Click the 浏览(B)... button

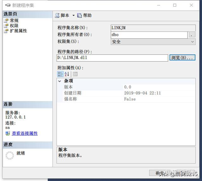click(x=182, y=58)
